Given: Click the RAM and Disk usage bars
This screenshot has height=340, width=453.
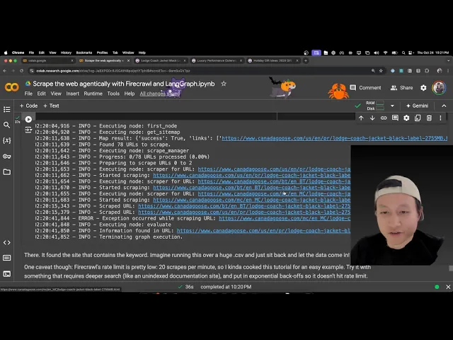Looking at the screenshot, I should coord(375,106).
